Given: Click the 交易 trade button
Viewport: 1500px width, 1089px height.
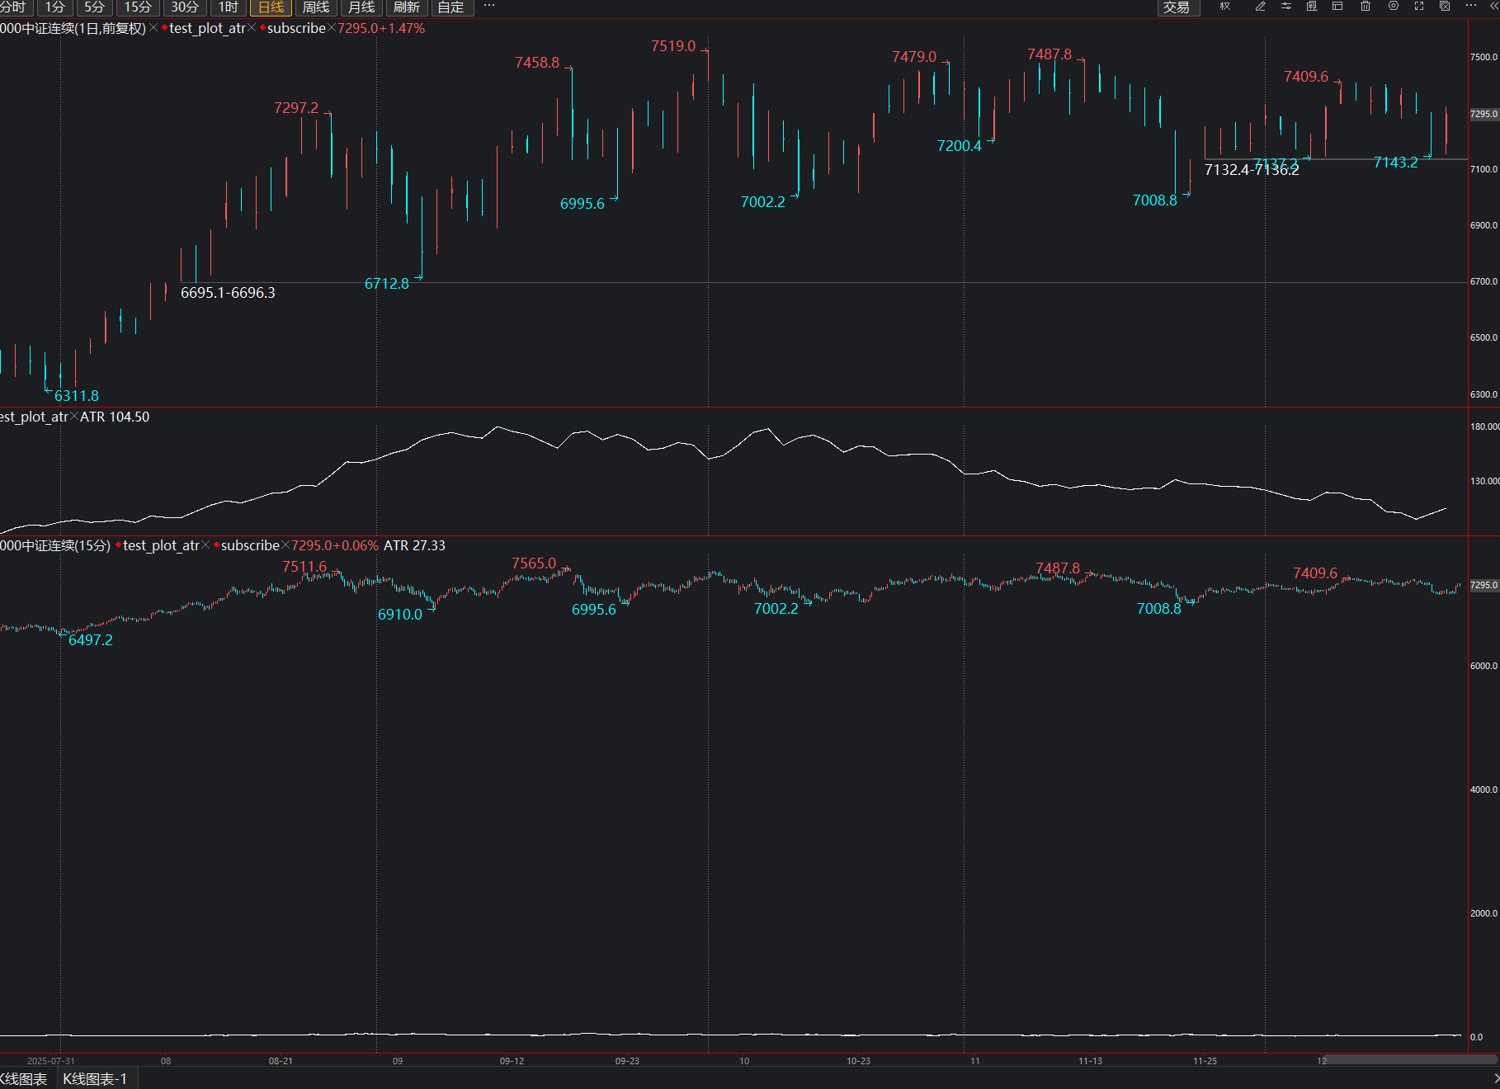Looking at the screenshot, I should (x=1177, y=7).
